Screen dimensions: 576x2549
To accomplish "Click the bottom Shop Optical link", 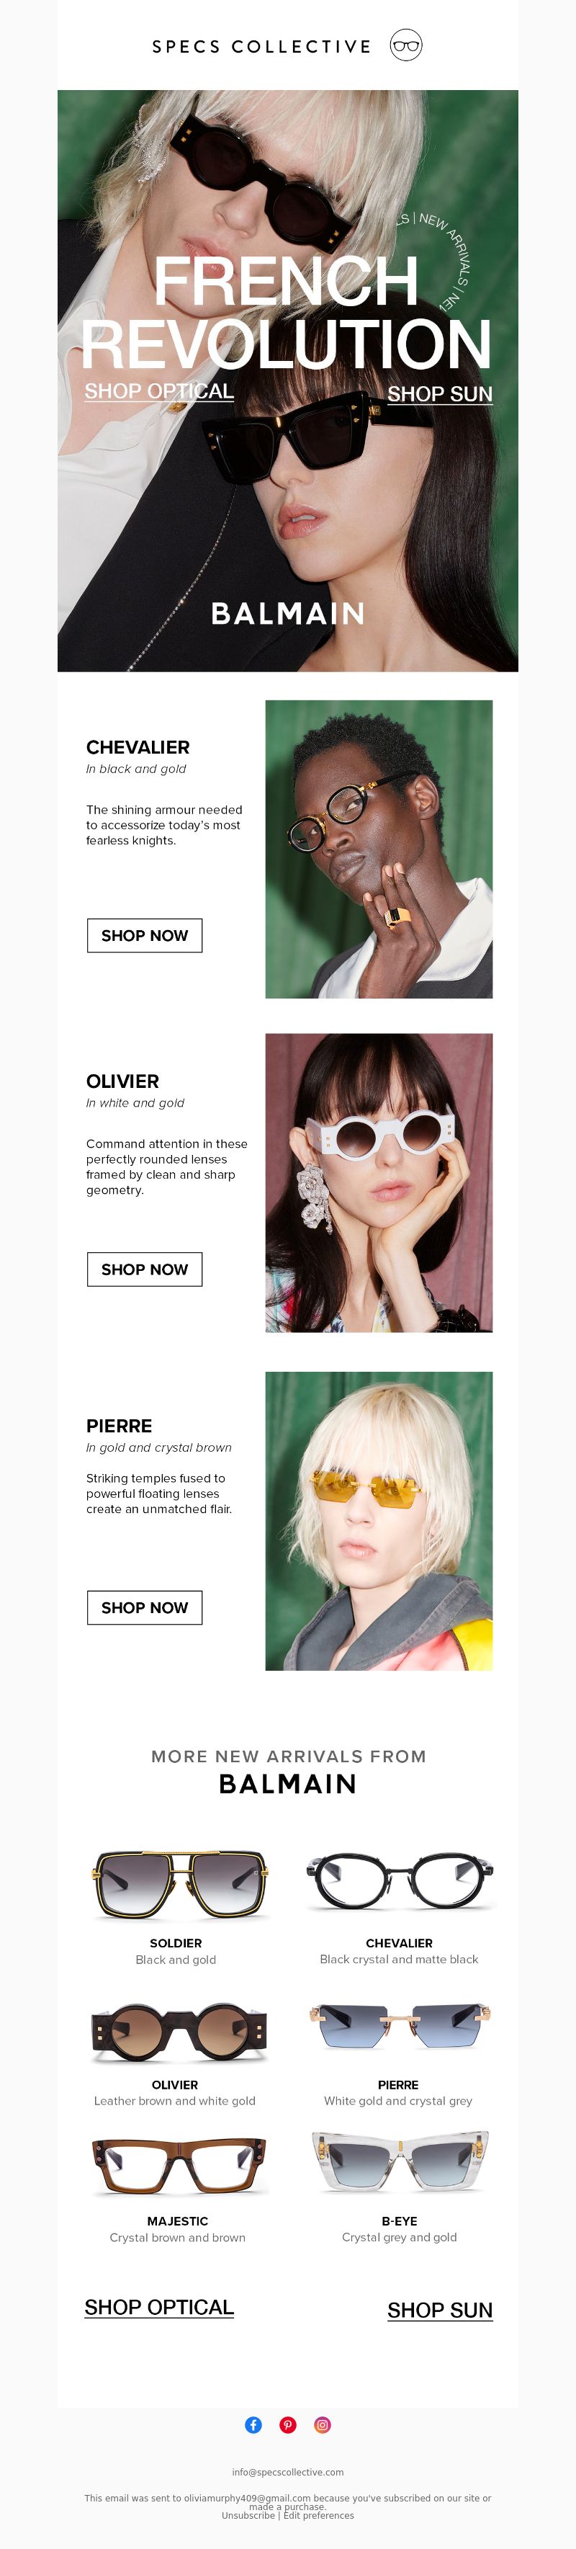I will pos(159,2307).
